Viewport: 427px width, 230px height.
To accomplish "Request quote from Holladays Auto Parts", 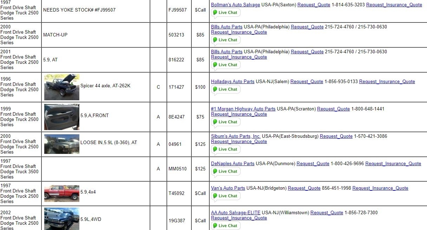I will [307, 82].
